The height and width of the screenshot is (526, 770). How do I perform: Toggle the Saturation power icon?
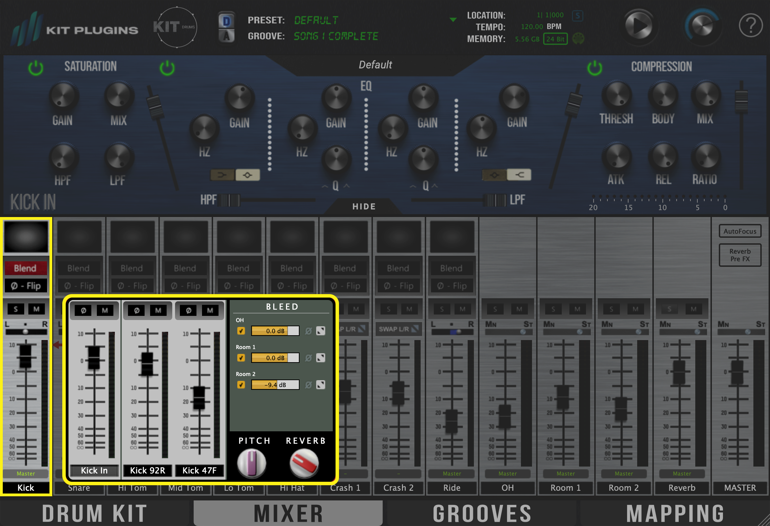[36, 68]
